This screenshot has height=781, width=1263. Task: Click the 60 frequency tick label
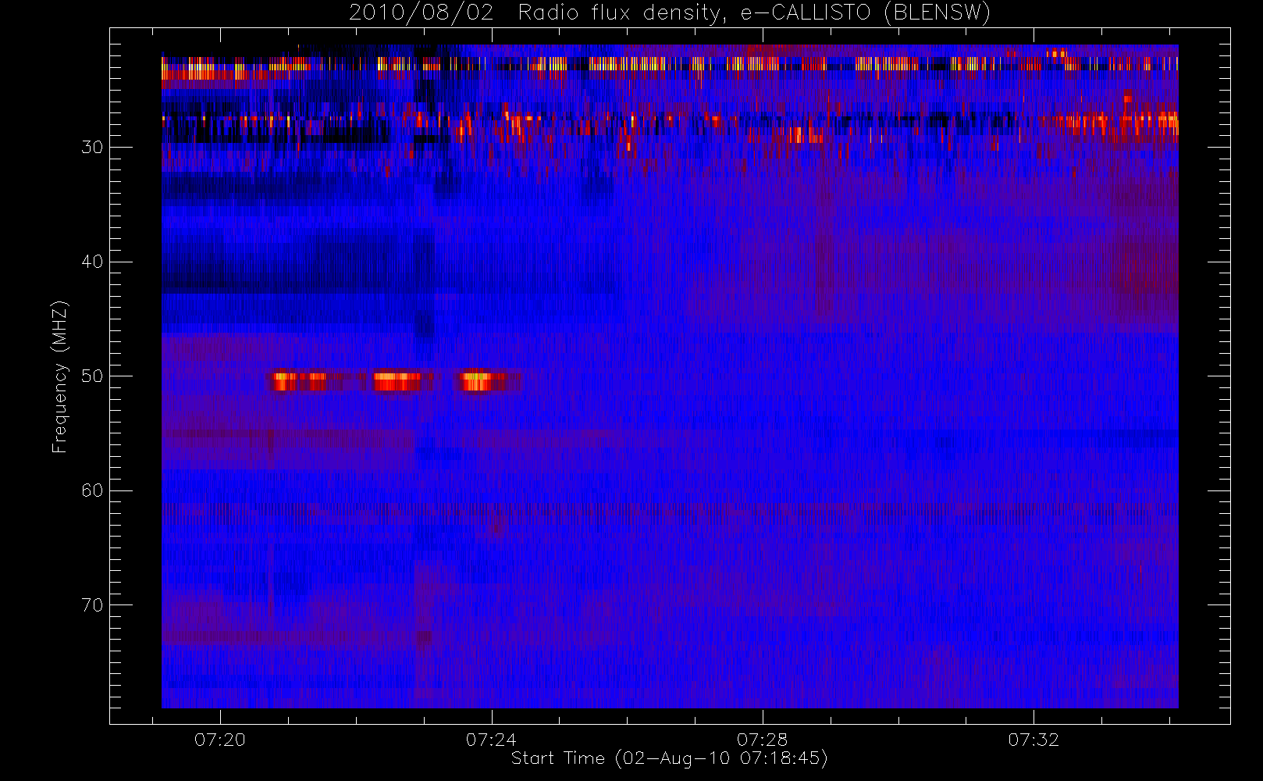92,490
